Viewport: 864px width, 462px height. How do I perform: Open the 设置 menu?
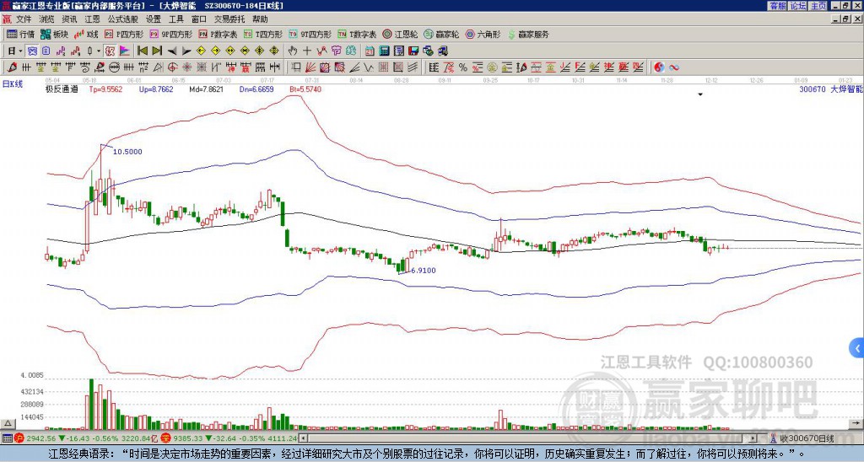pos(154,19)
